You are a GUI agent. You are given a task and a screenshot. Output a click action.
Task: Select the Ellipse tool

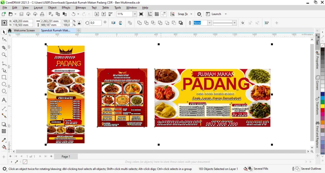pos(4,84)
